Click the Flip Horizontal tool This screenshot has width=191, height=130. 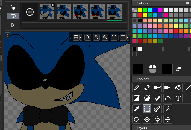[157, 119]
